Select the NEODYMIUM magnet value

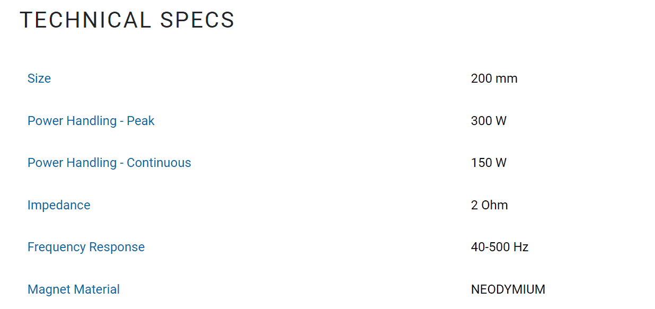click(x=508, y=289)
